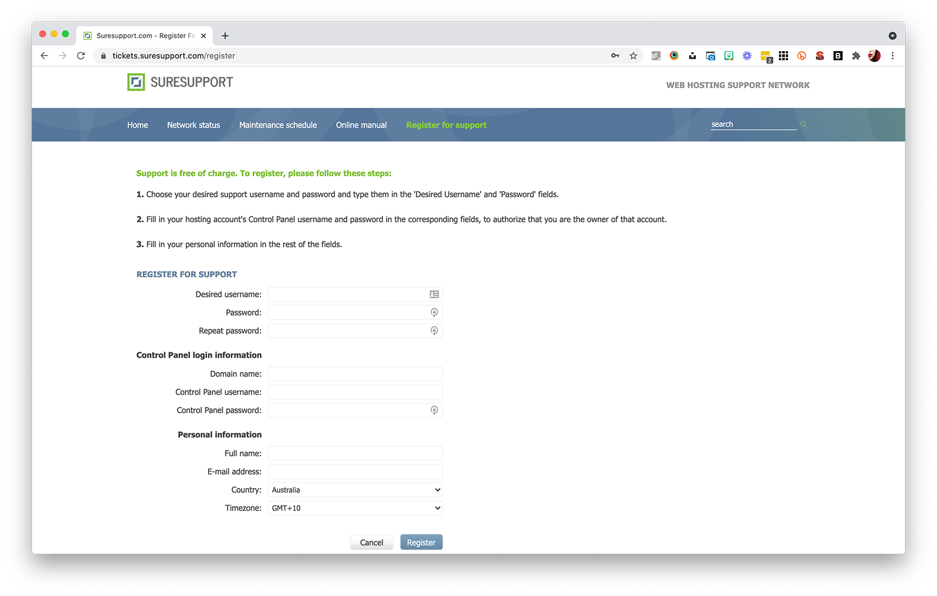The height and width of the screenshot is (596, 937).
Task: Click the yellow extension with badge 2
Action: click(766, 57)
